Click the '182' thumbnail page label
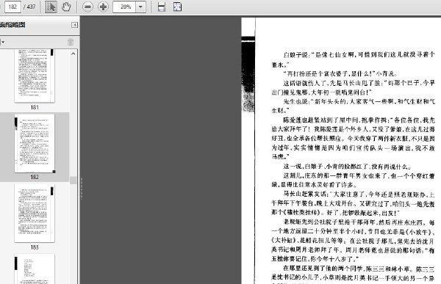The width and height of the screenshot is (441, 284). coord(35,177)
